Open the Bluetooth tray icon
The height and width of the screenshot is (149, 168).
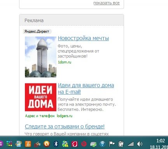56,144
